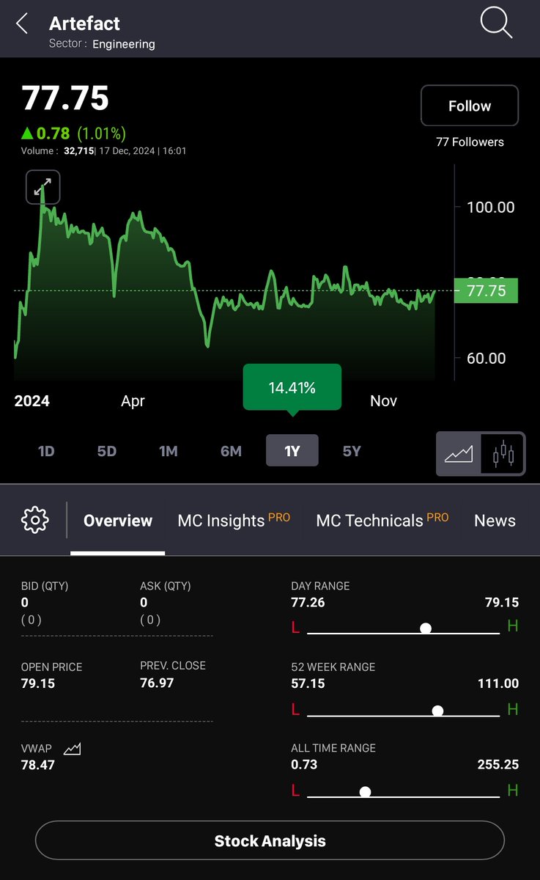Image resolution: width=540 pixels, height=880 pixels.
Task: Select the 5D chart period
Action: pyautogui.click(x=107, y=451)
